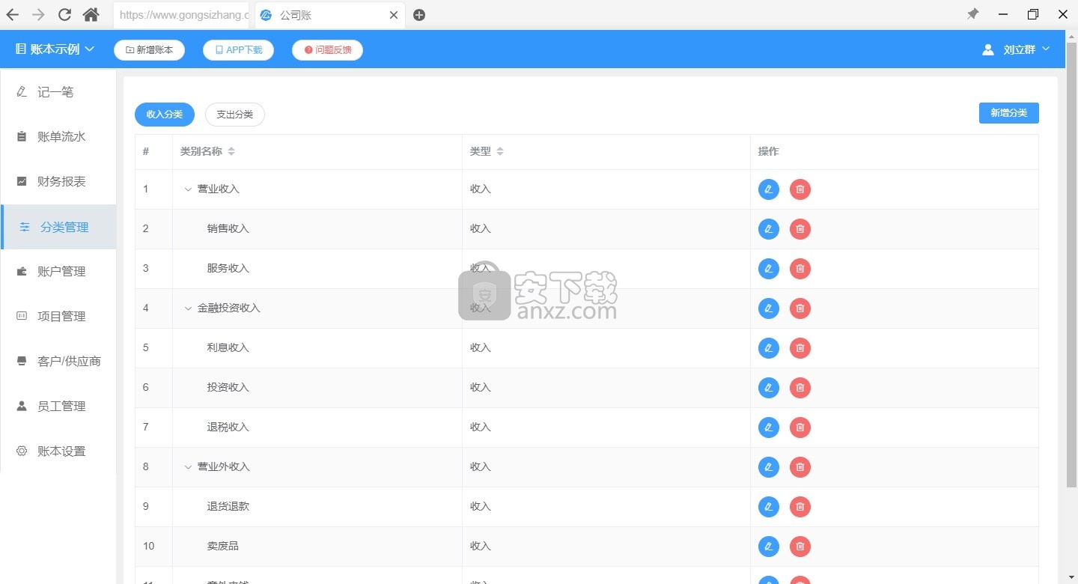The image size is (1078, 584).
Task: Open 员工管理 in the sidebar
Action: [58, 407]
